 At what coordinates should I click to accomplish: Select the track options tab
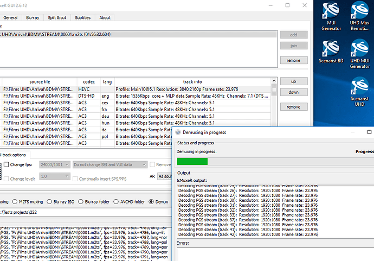click(14, 155)
